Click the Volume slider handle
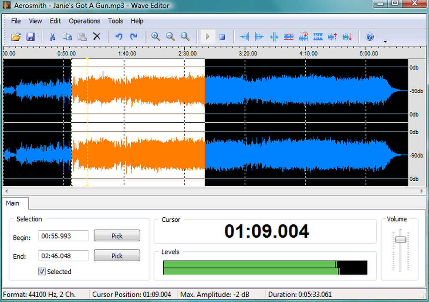Viewport: 429px width, 302px height. [x=401, y=239]
